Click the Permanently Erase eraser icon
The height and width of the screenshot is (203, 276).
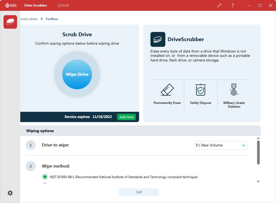pyautogui.click(x=167, y=90)
